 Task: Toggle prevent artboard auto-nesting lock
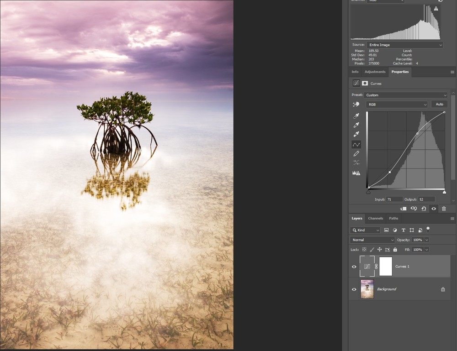pyautogui.click(x=388, y=249)
